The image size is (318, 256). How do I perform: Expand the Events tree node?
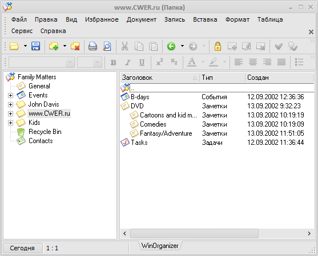pyautogui.click(x=10, y=95)
